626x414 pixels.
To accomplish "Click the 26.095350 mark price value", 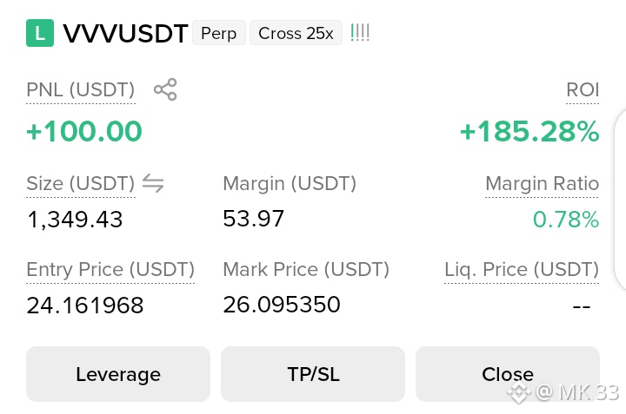I will [x=282, y=305].
